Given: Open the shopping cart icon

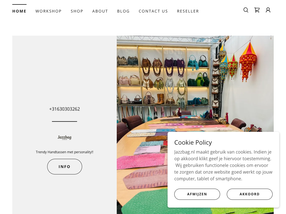Looking at the screenshot, I should (x=257, y=10).
